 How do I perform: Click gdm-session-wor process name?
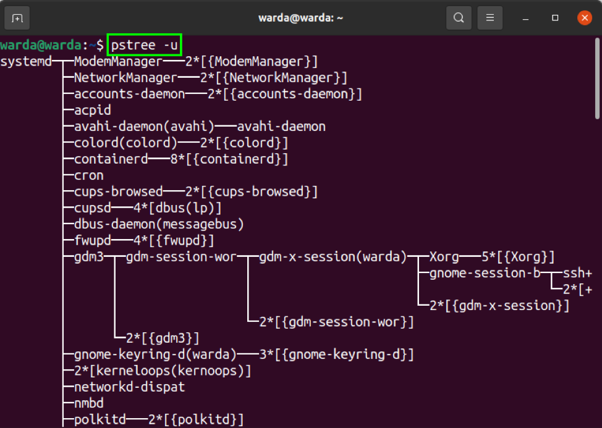pos(181,256)
